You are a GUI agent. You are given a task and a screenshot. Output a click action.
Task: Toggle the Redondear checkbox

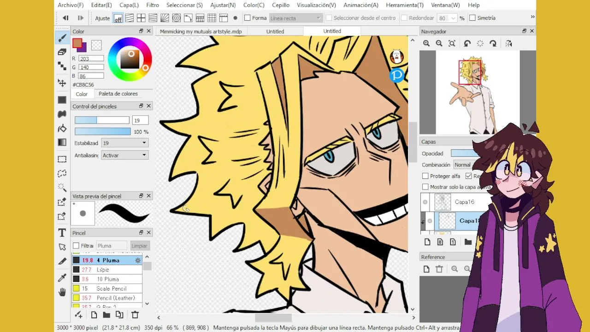tap(404, 18)
